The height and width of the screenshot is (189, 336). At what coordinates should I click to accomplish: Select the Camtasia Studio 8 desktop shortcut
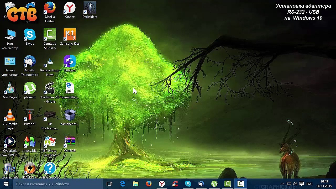(x=50, y=39)
